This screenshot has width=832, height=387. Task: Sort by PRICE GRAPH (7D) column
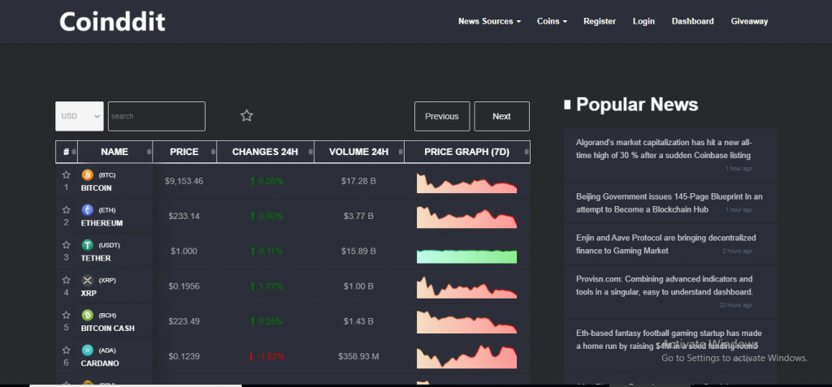coord(467,153)
